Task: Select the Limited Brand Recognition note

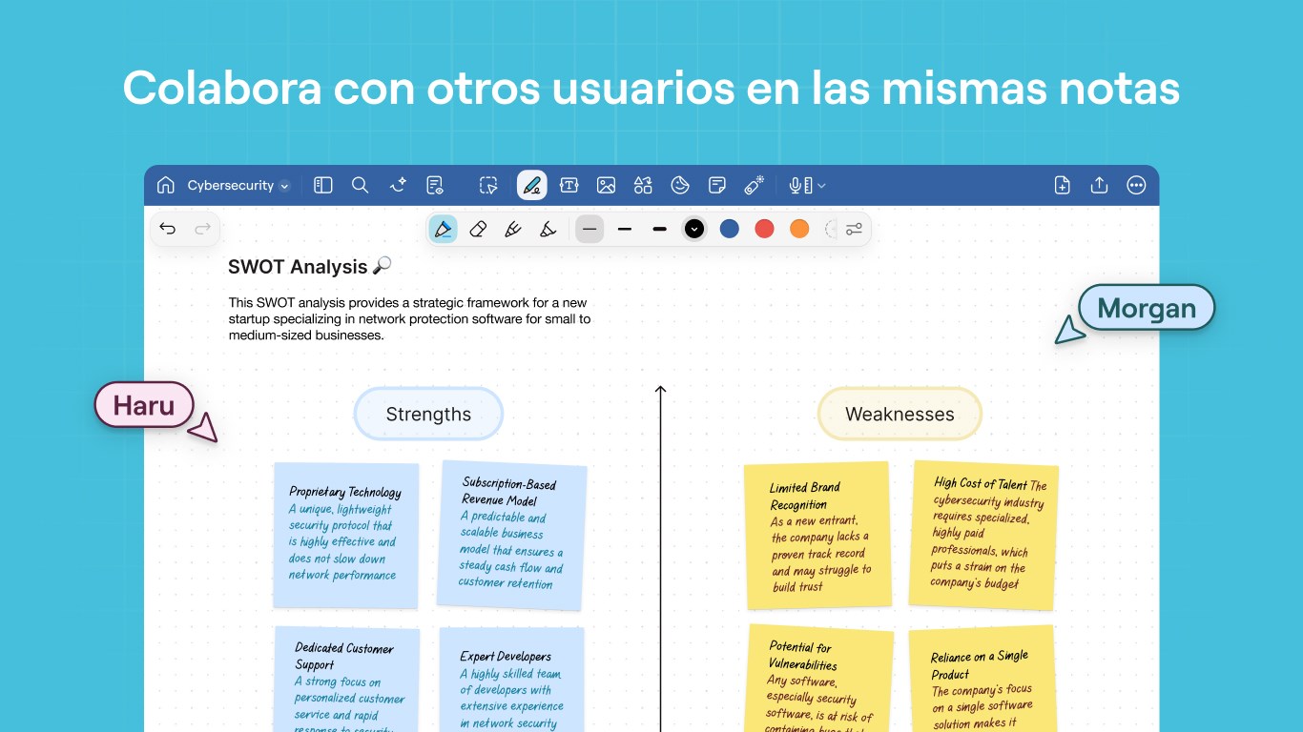Action: tap(817, 535)
